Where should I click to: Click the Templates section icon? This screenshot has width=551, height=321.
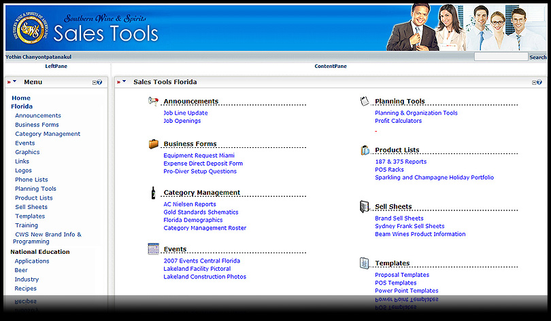[x=365, y=263]
